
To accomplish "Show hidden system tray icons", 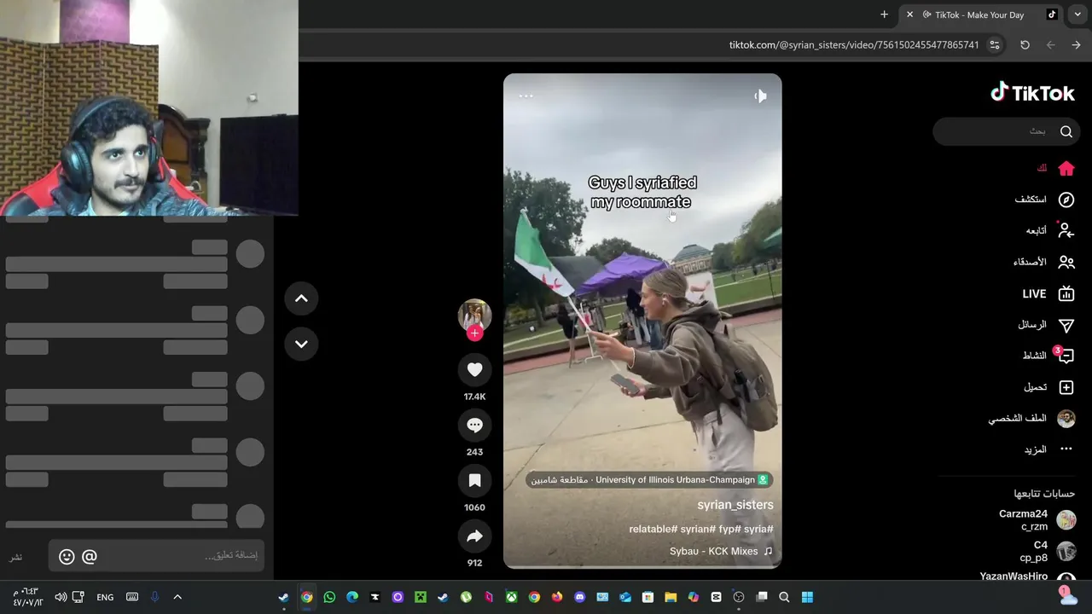I will tap(177, 597).
